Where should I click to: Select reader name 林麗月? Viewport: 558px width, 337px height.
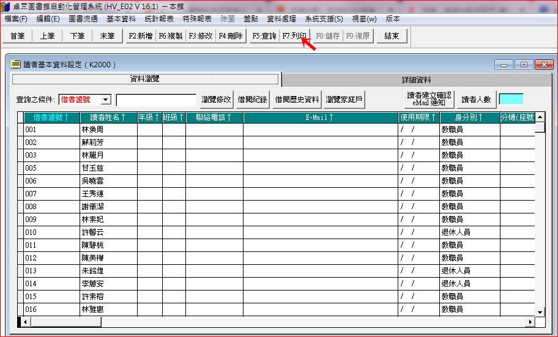pyautogui.click(x=92, y=155)
